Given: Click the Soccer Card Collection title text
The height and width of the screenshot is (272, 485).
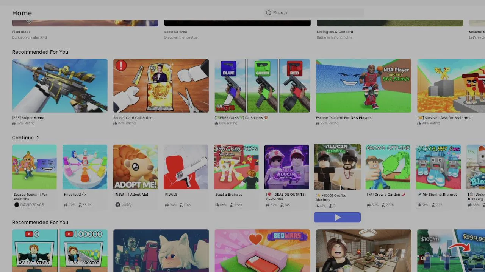Looking at the screenshot, I should 133,118.
